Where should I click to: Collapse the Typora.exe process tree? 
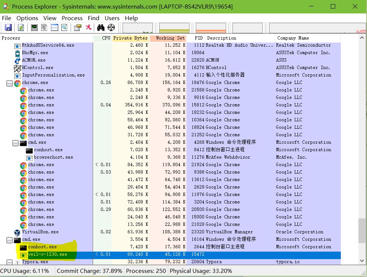coord(9,262)
